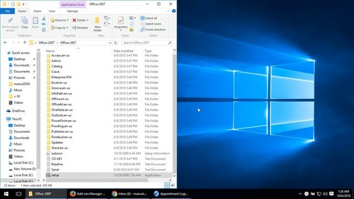Switch to the View ribbon tab

[51, 11]
